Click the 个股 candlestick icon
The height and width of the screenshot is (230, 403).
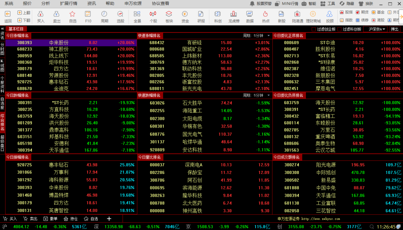click(153, 14)
